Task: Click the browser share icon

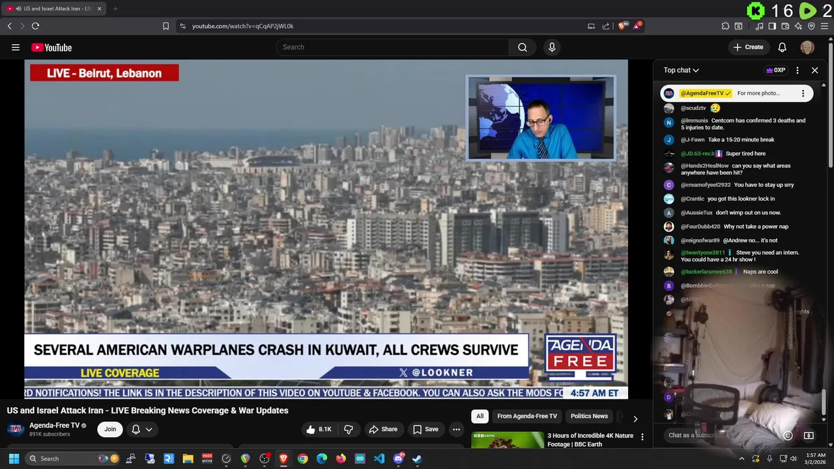Action: [x=606, y=26]
